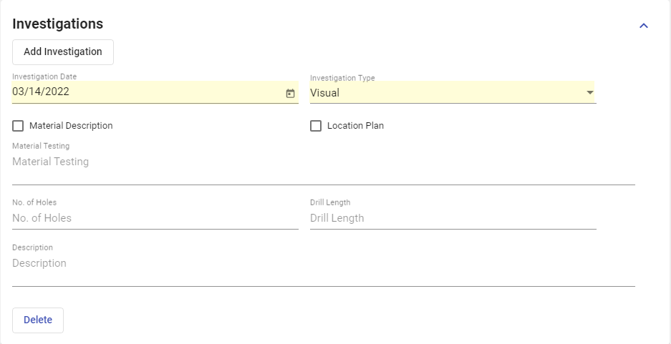Screen dimensions: 671x344
Task: Click the Investigation Type dropdown arrow
Action: [x=589, y=93]
